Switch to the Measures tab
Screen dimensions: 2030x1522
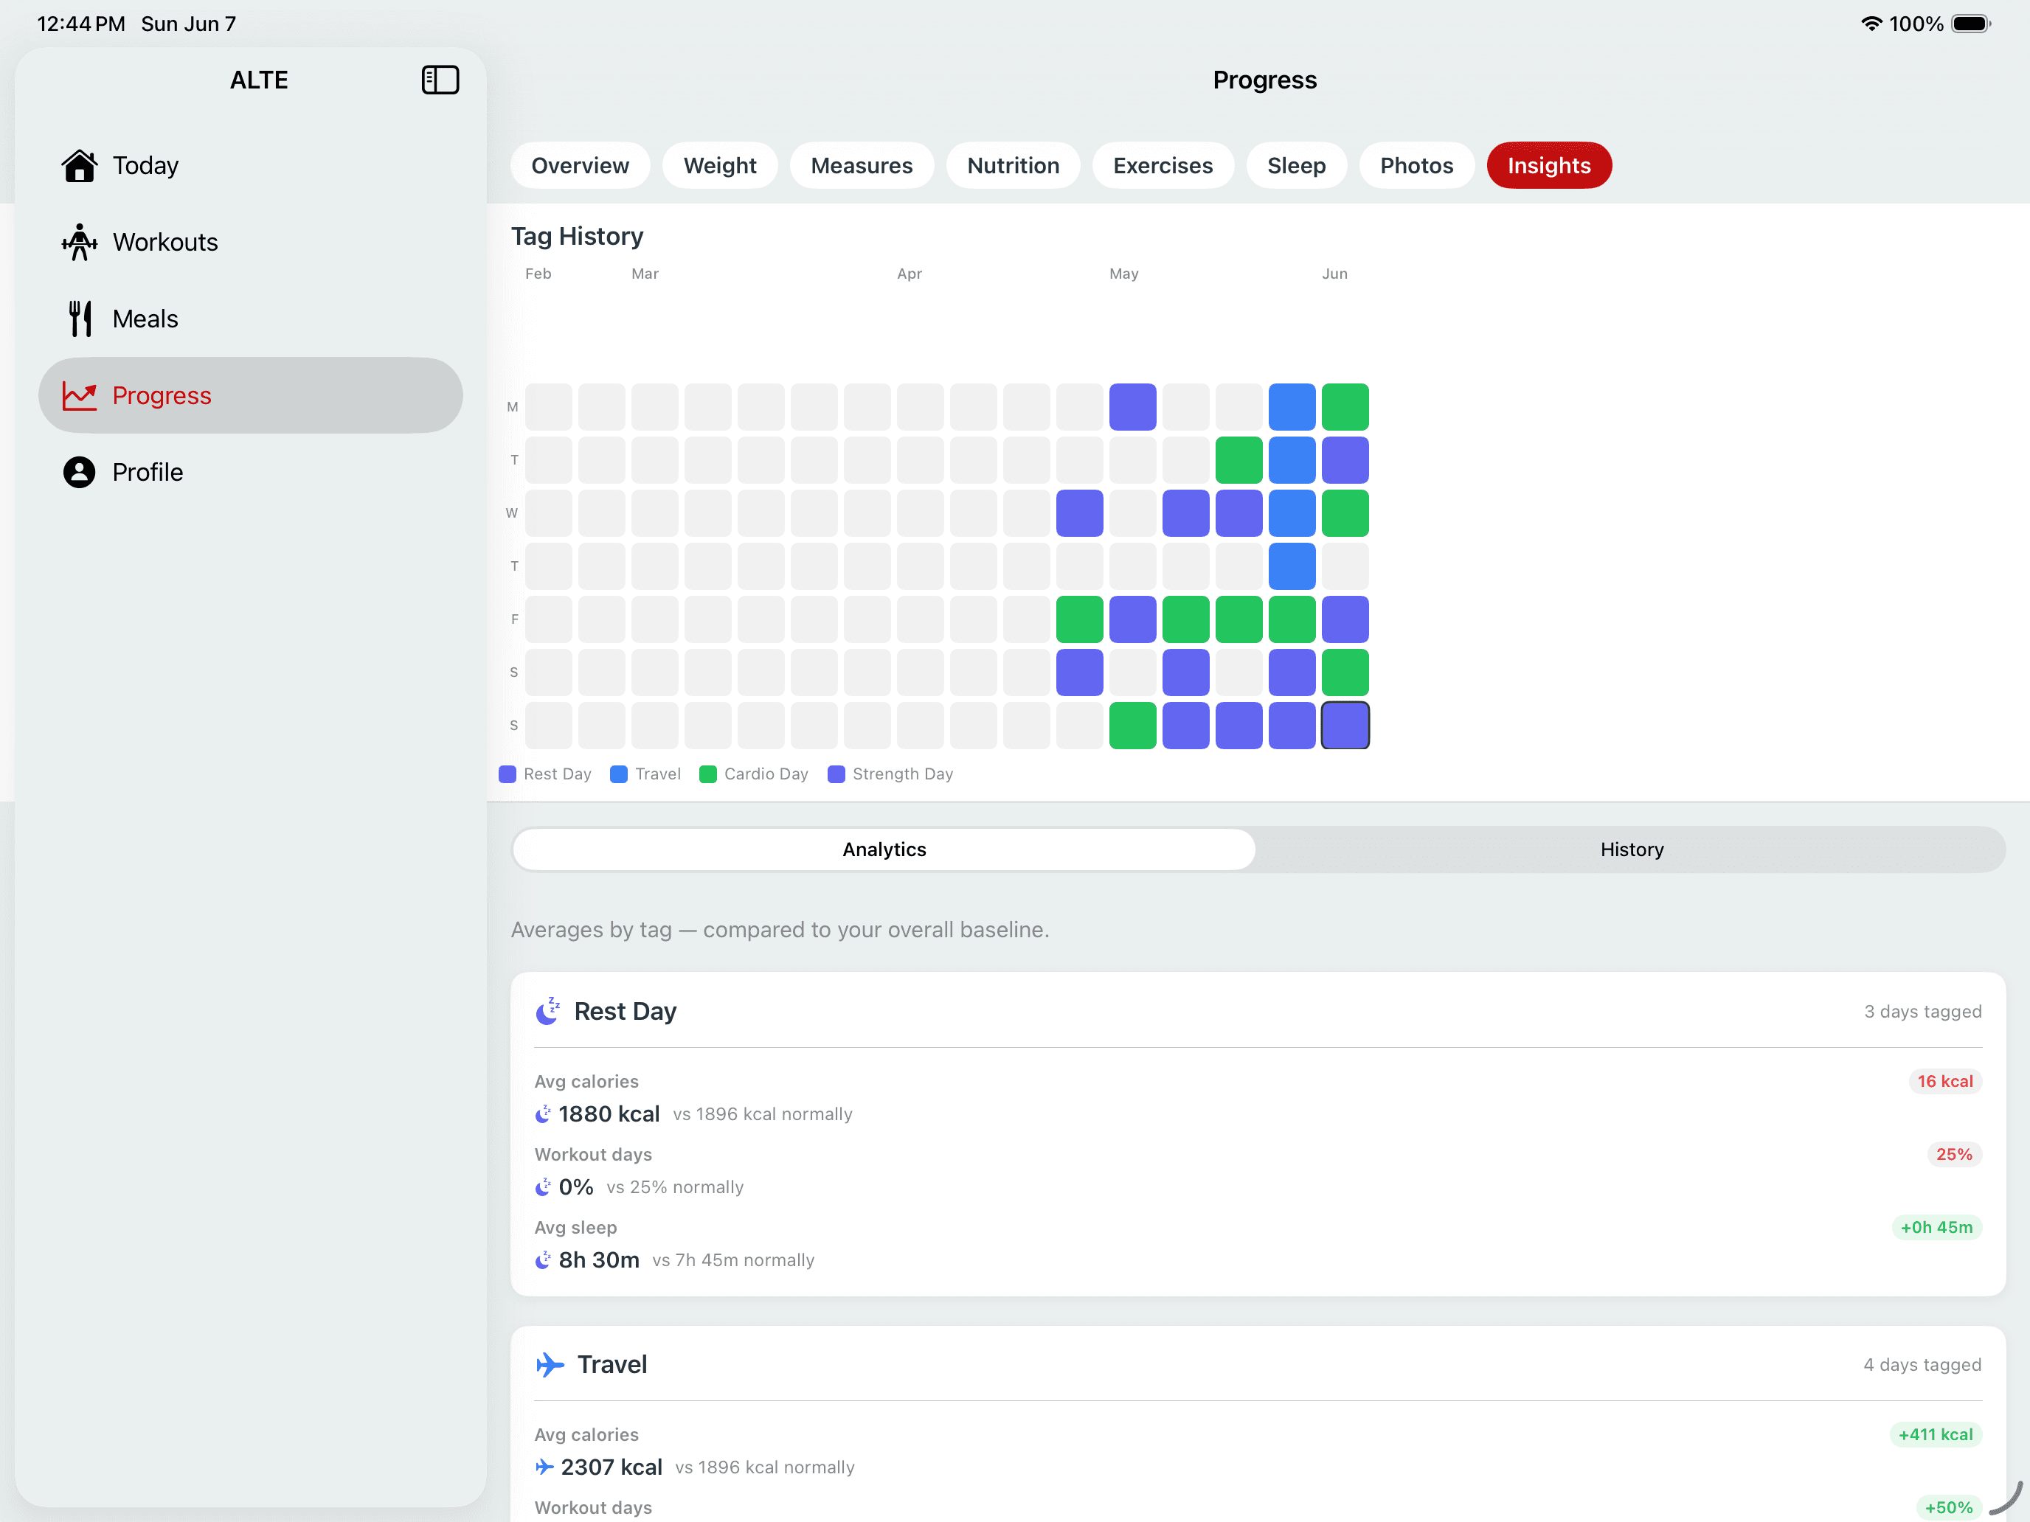[861, 165]
